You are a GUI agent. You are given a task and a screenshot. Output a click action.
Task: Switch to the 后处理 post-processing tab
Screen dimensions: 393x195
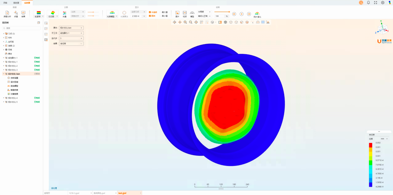point(27,3)
